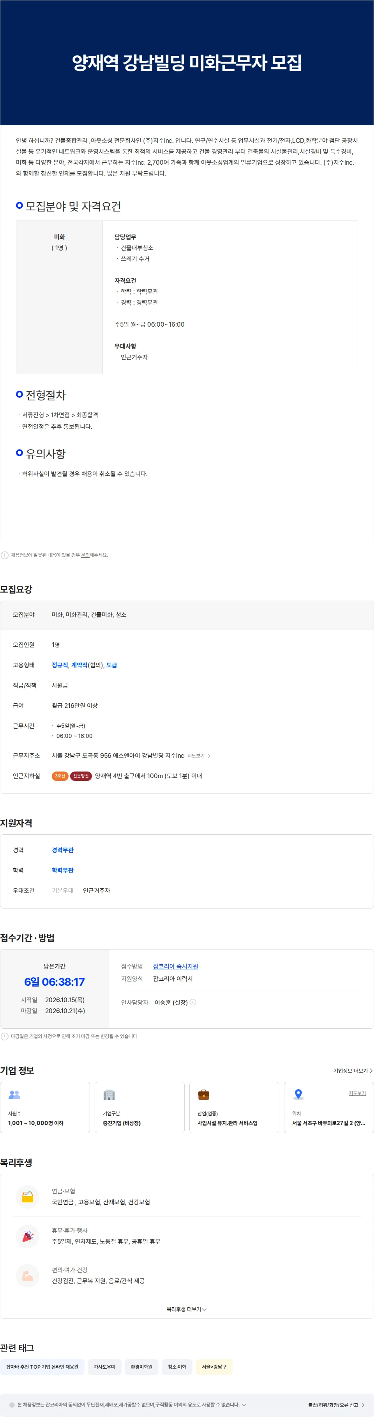Screen dimensions: 374x1417
Task: Click the 위치 서울 서초구 address card
Action: (329, 1107)
